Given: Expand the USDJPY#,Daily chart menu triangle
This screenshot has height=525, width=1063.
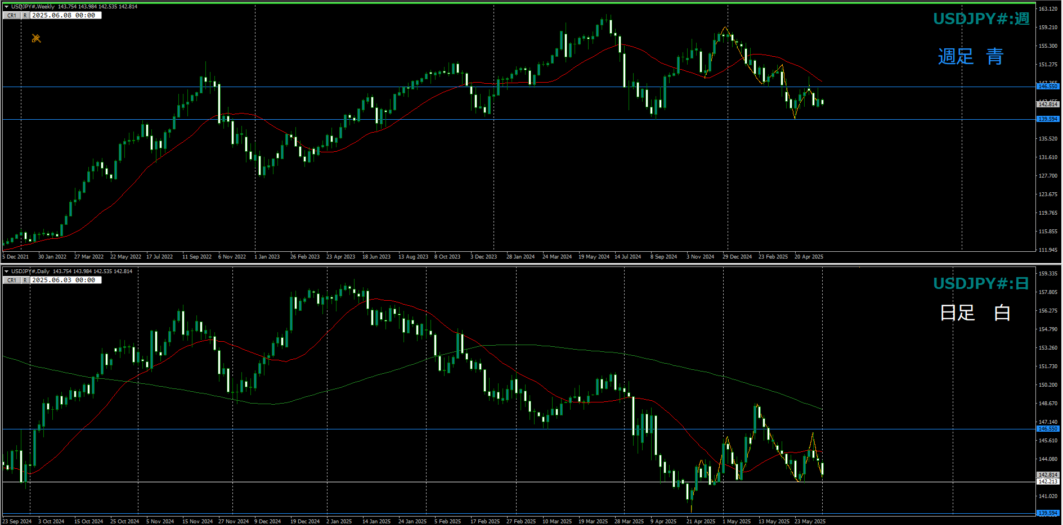Looking at the screenshot, I should pyautogui.click(x=6, y=271).
